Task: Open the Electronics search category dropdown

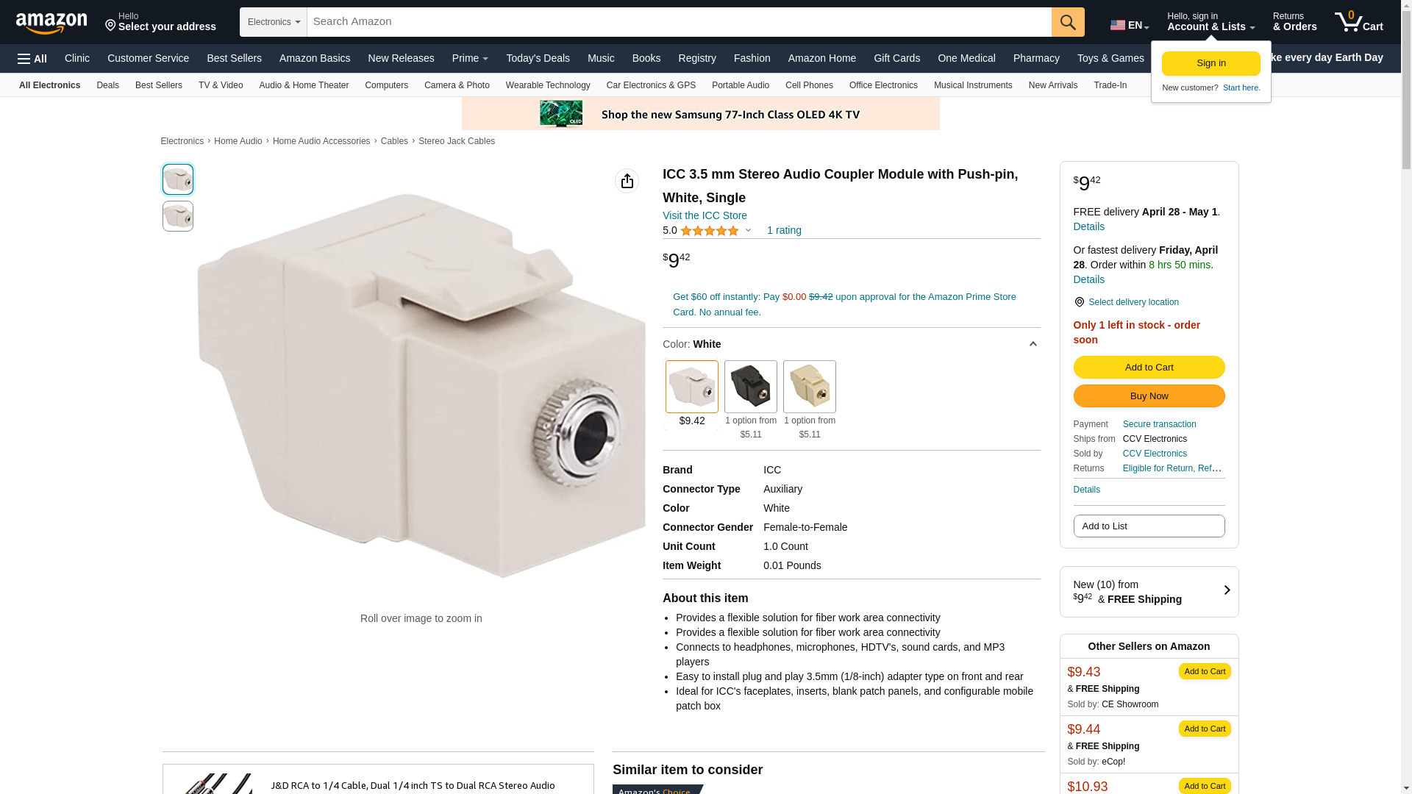Action: click(x=274, y=22)
